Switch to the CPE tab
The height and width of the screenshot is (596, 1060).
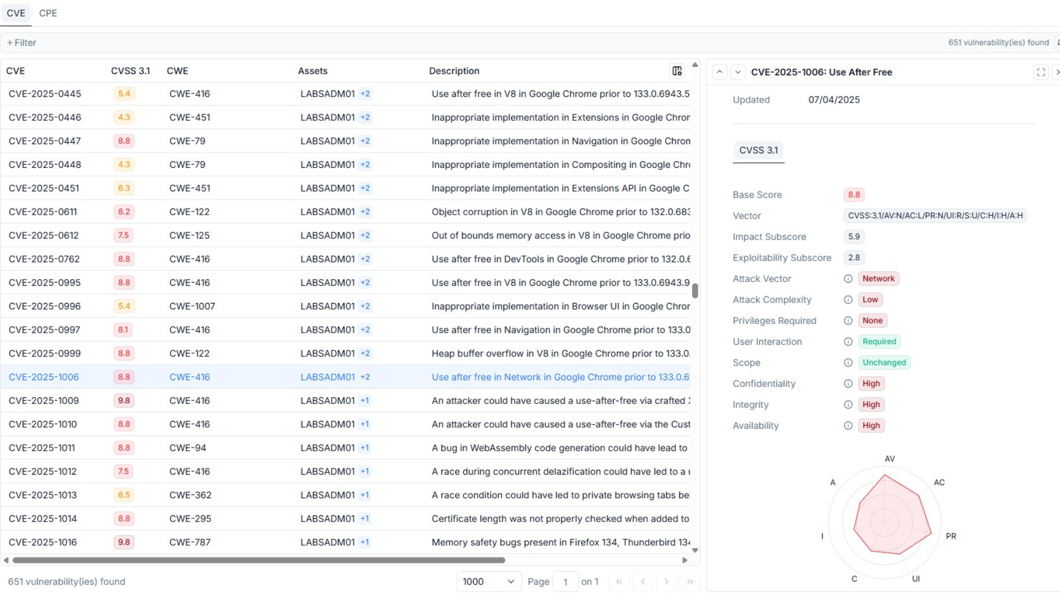(x=47, y=13)
